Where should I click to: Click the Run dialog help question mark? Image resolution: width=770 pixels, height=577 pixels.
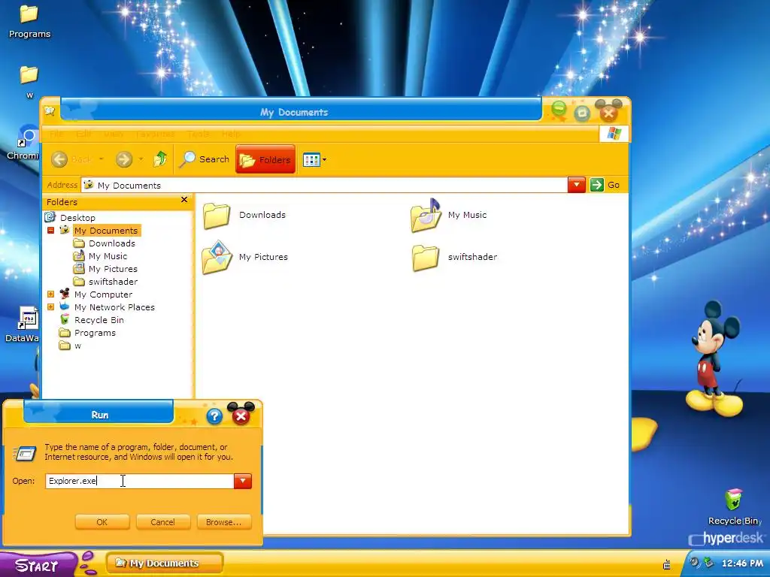pos(214,416)
